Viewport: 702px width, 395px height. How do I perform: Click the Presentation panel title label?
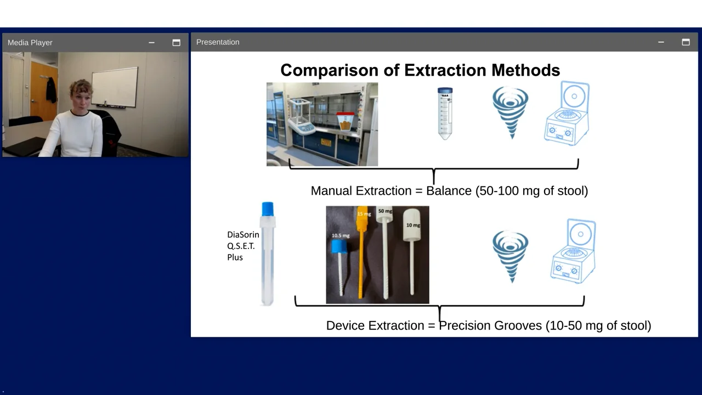point(218,42)
